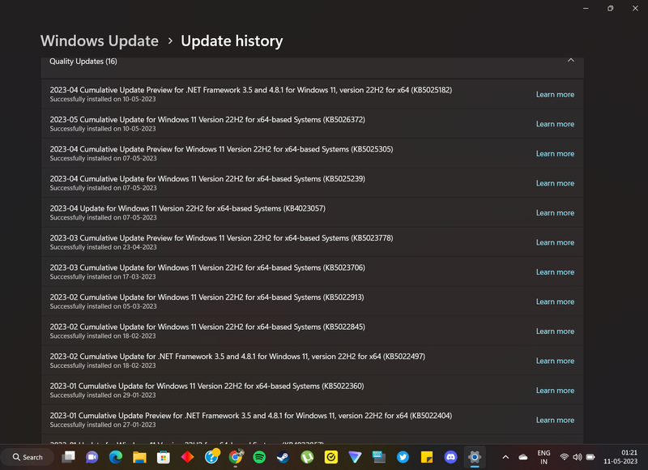
Task: Check the battery status tray icon
Action: click(x=590, y=457)
